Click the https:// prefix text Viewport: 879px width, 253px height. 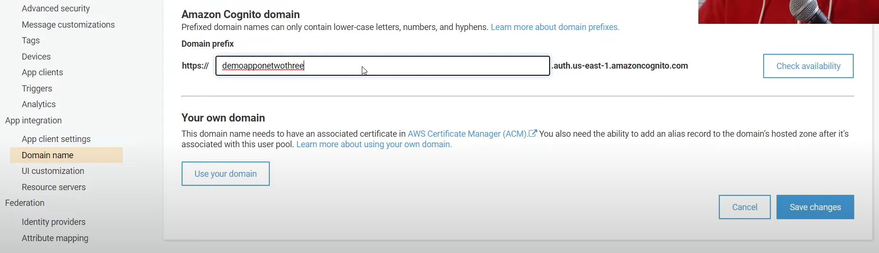tap(195, 66)
